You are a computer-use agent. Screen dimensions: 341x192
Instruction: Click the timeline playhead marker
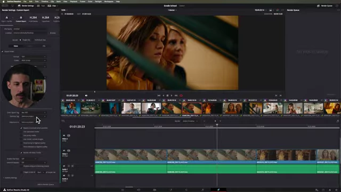click(217, 125)
